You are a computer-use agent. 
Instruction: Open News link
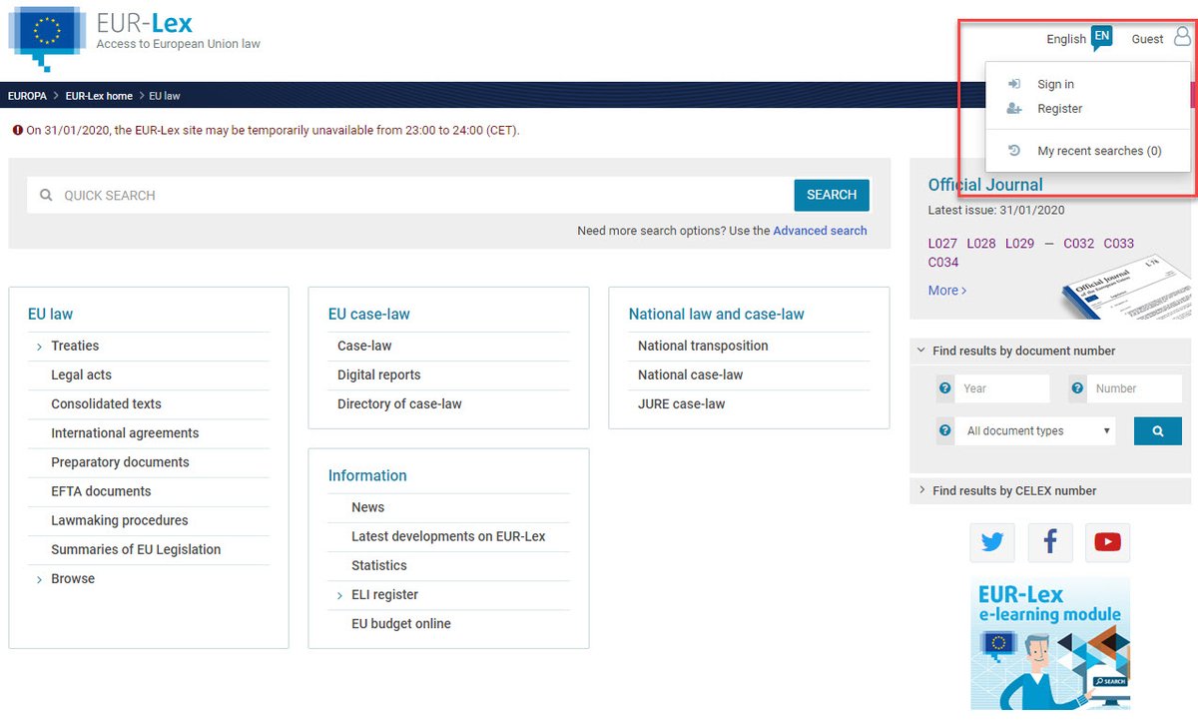(x=367, y=507)
